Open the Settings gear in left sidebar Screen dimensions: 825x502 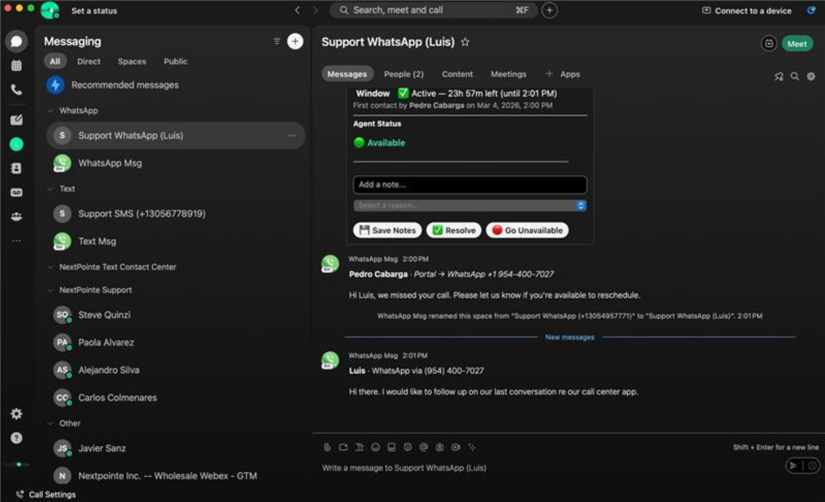16,414
